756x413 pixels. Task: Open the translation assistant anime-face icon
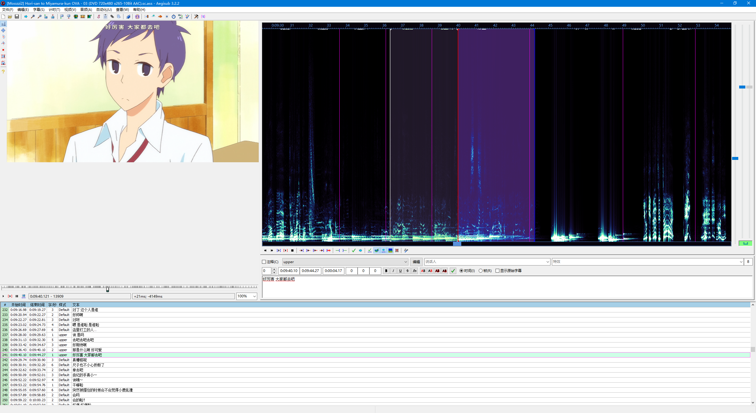click(x=137, y=17)
